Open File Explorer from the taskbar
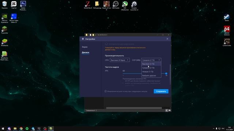Screen dimensions: 234x131 15,128
